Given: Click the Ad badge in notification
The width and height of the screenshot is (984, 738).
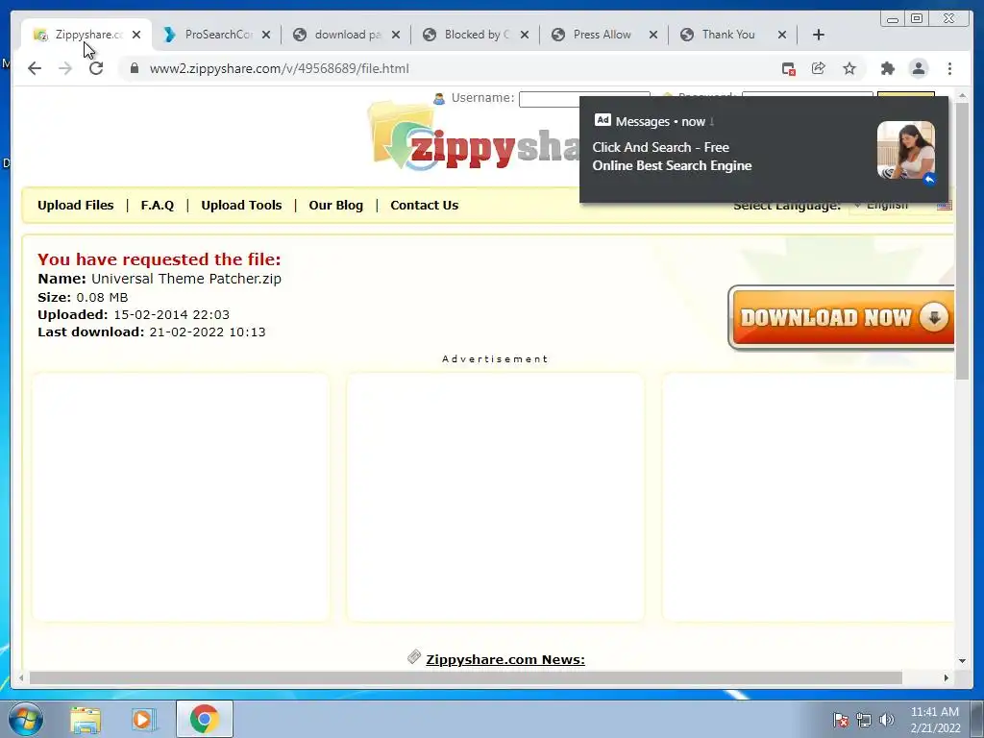Looking at the screenshot, I should tap(603, 120).
